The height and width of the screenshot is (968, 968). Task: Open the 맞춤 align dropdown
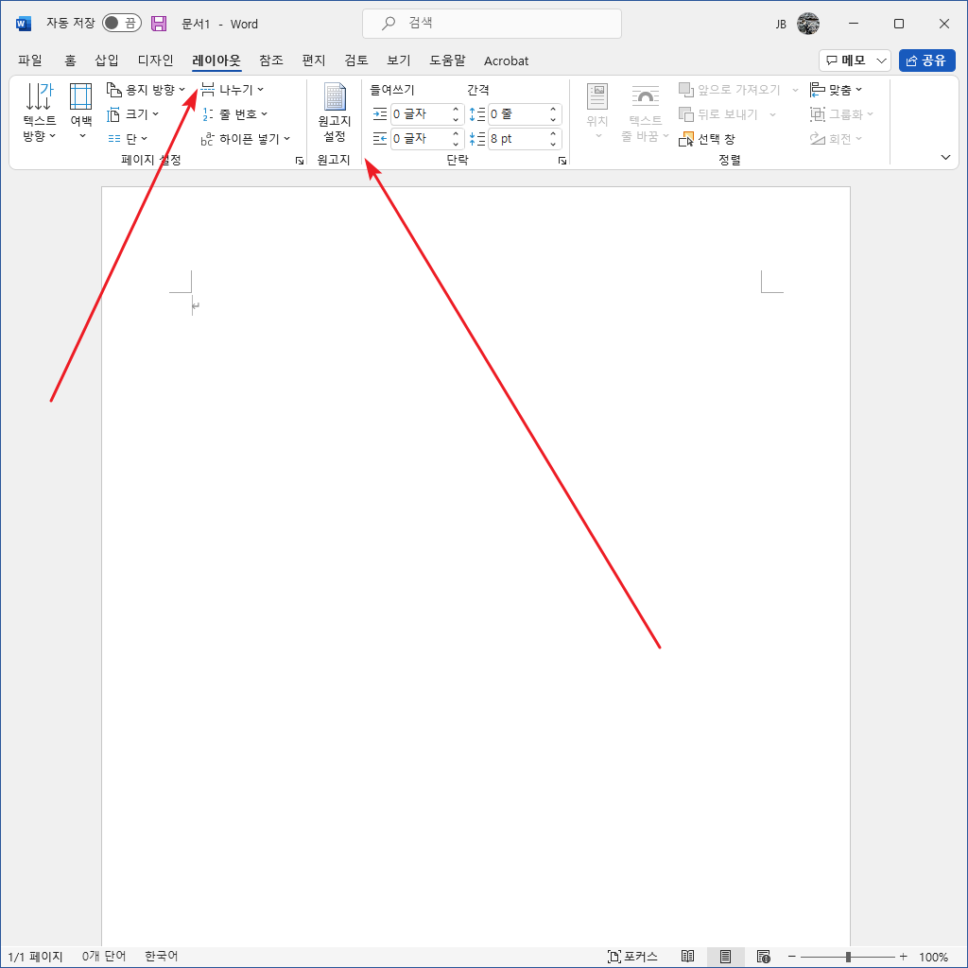836,90
